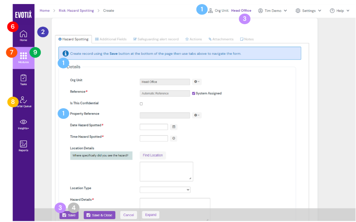Click the EVOTIX logo
This screenshot has height=222, width=356.
[x=23, y=15]
